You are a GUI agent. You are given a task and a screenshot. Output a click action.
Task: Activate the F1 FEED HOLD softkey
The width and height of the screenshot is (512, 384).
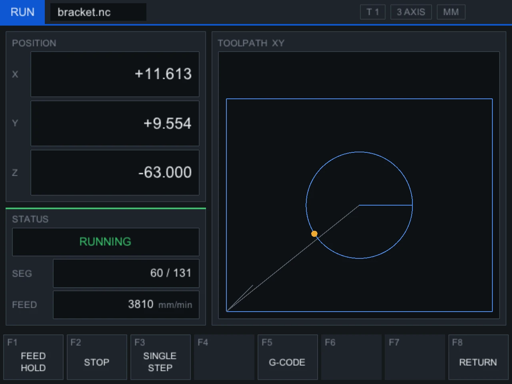click(34, 357)
